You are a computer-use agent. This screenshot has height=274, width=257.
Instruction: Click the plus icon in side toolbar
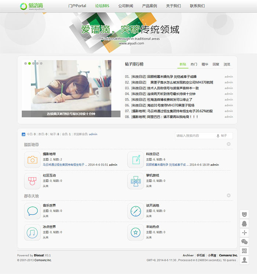(244, 232)
